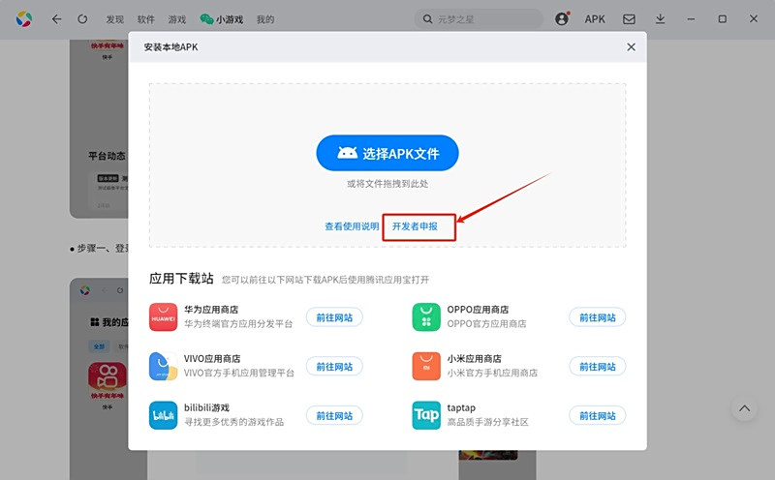Click the Tencent App Store logo icon

(x=23, y=19)
